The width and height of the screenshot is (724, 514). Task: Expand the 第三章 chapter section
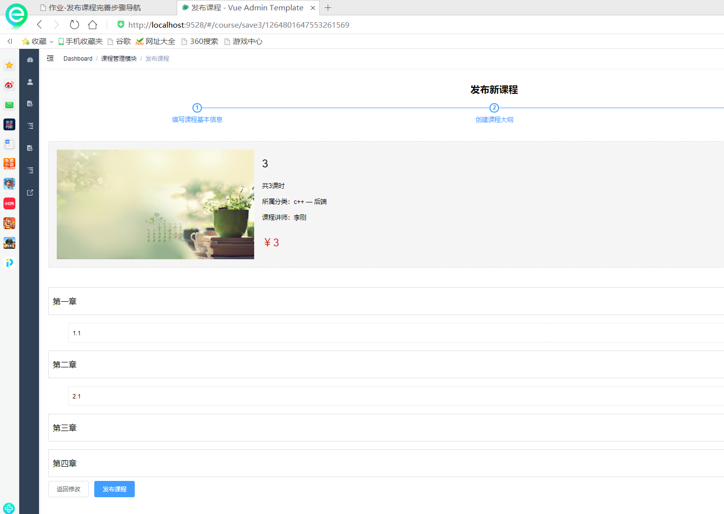[64, 428]
